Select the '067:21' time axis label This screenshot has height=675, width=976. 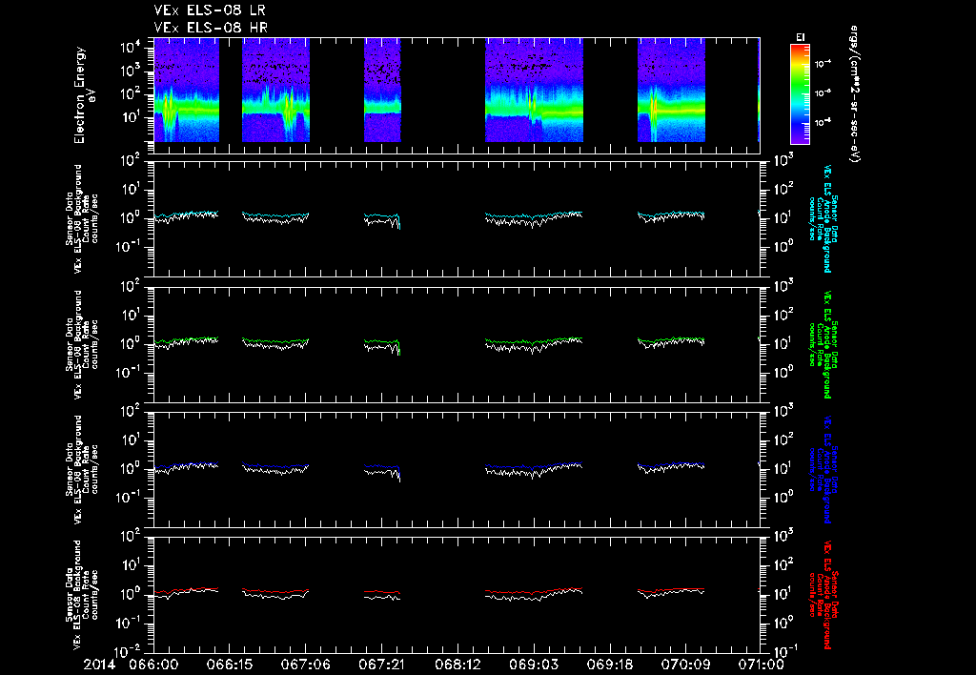click(x=381, y=665)
